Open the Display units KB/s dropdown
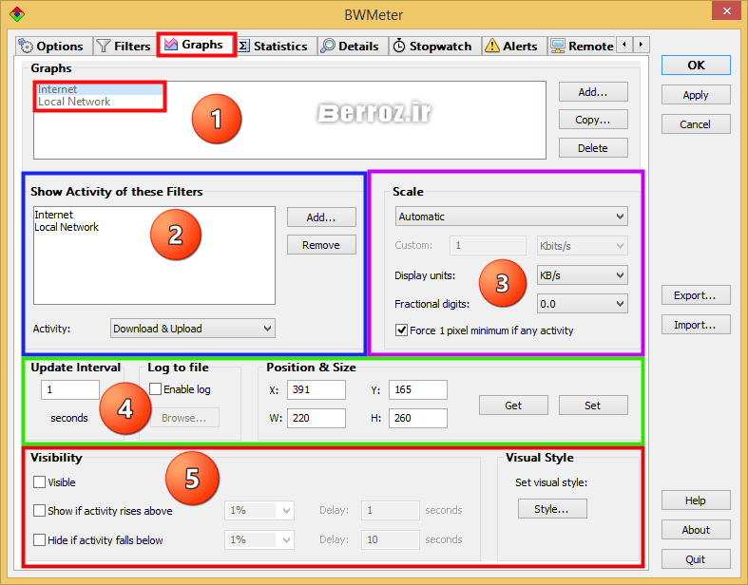Image resolution: width=748 pixels, height=585 pixels. click(x=582, y=275)
